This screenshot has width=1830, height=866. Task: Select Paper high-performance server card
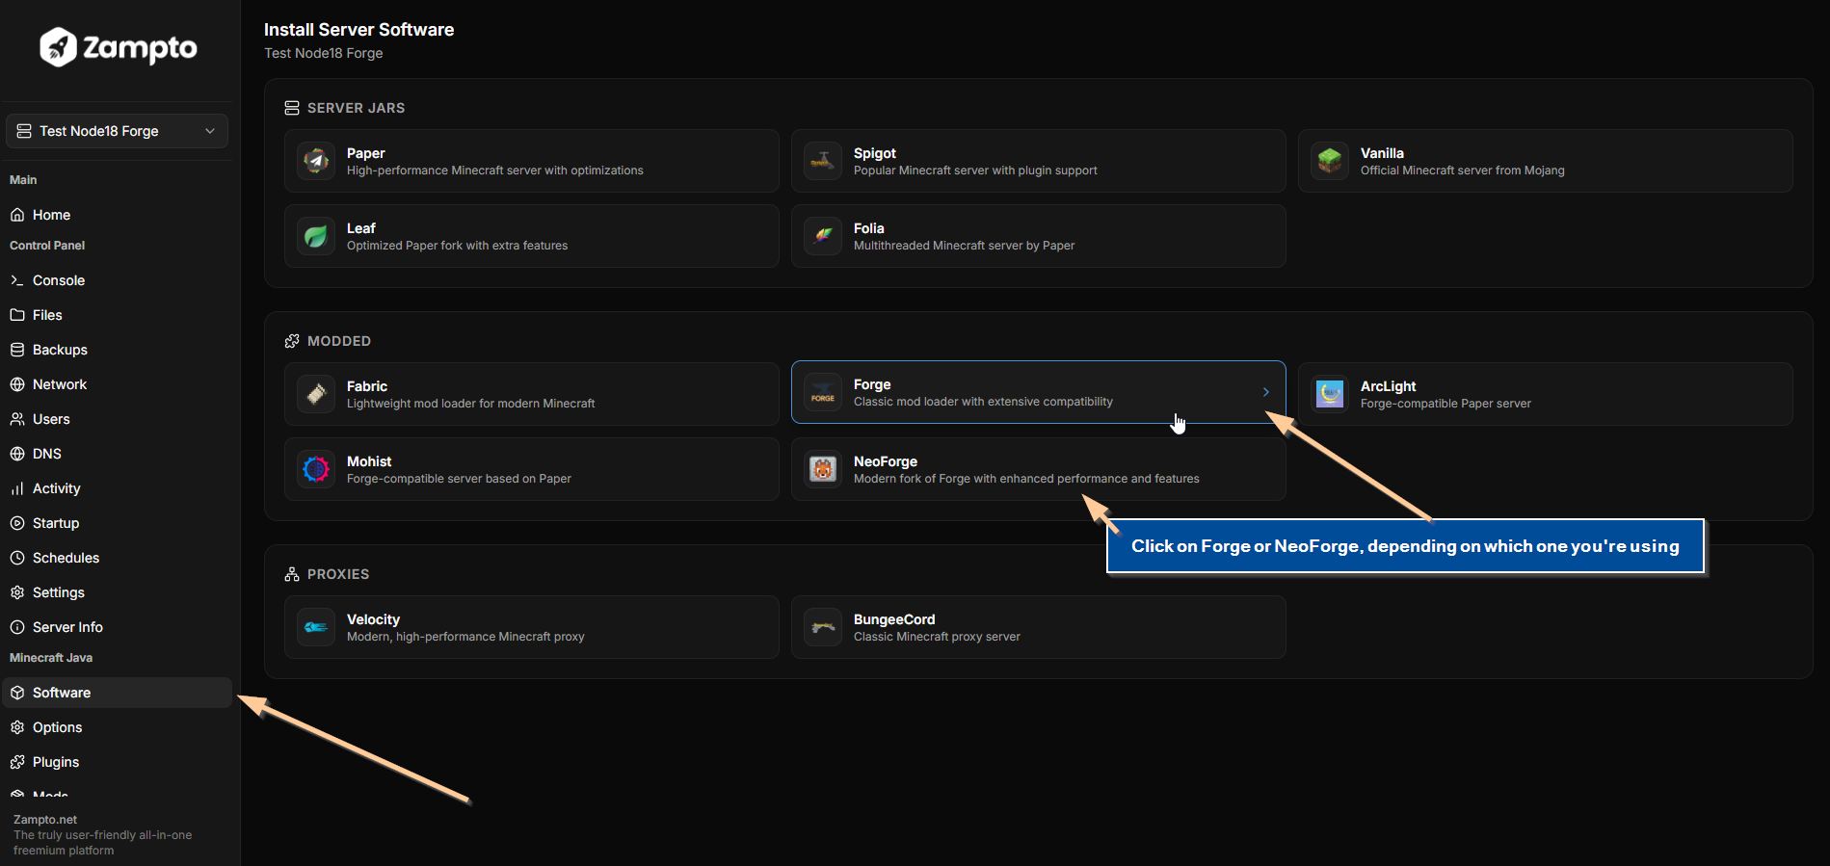(x=532, y=161)
